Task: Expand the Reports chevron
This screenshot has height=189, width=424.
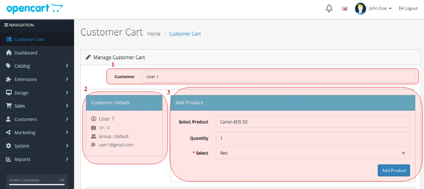Action: tap(67, 159)
